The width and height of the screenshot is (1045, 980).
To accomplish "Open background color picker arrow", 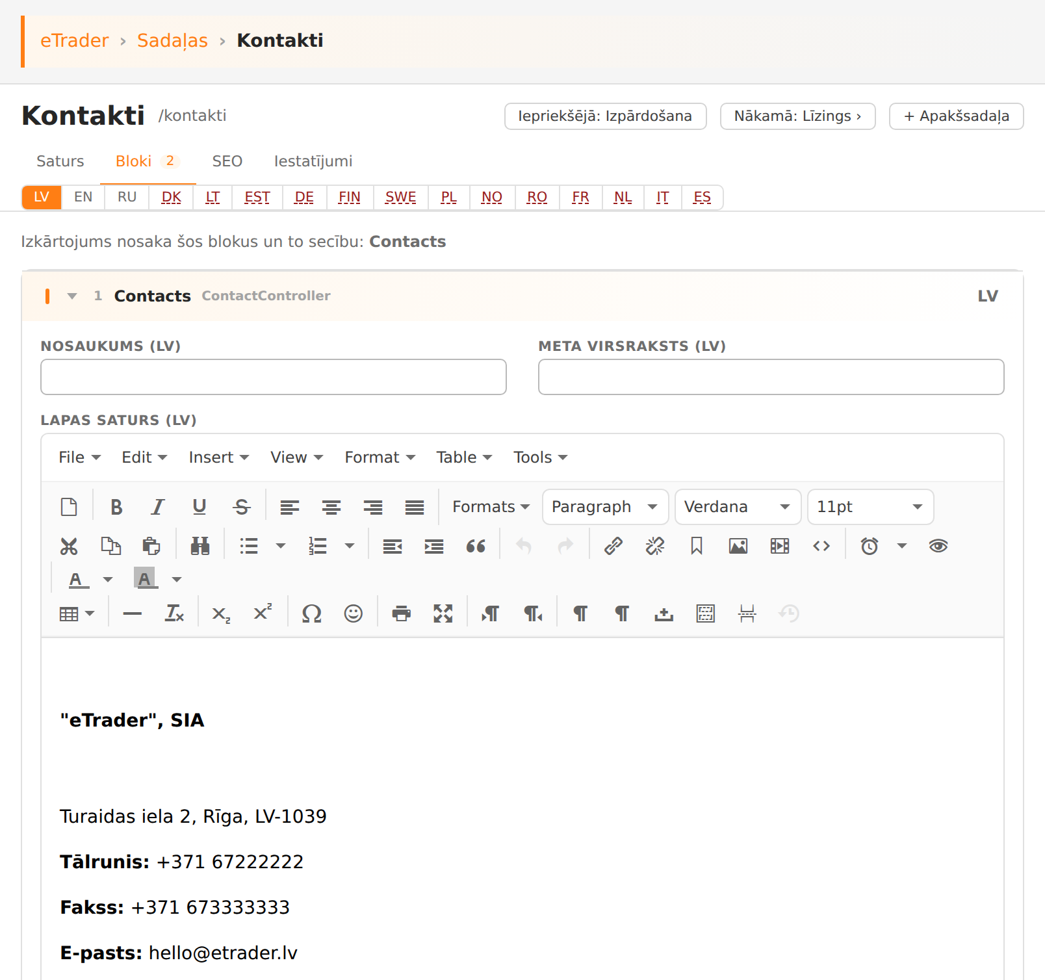I will point(177,579).
